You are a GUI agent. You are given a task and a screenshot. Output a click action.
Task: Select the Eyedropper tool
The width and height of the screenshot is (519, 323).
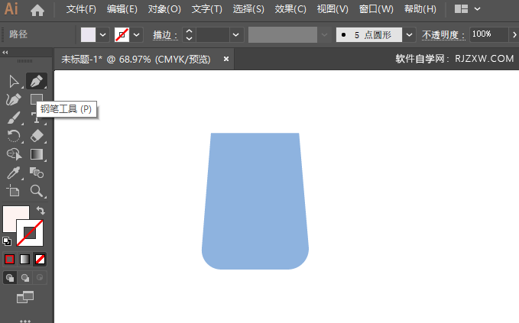click(14, 173)
